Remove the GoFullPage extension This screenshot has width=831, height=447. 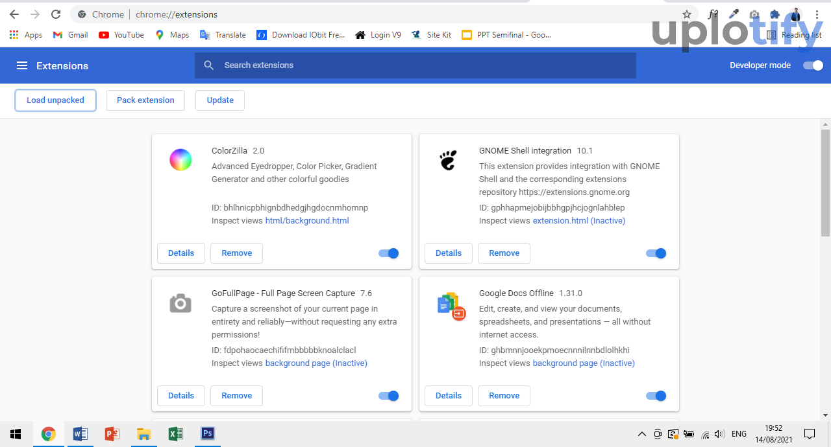236,396
